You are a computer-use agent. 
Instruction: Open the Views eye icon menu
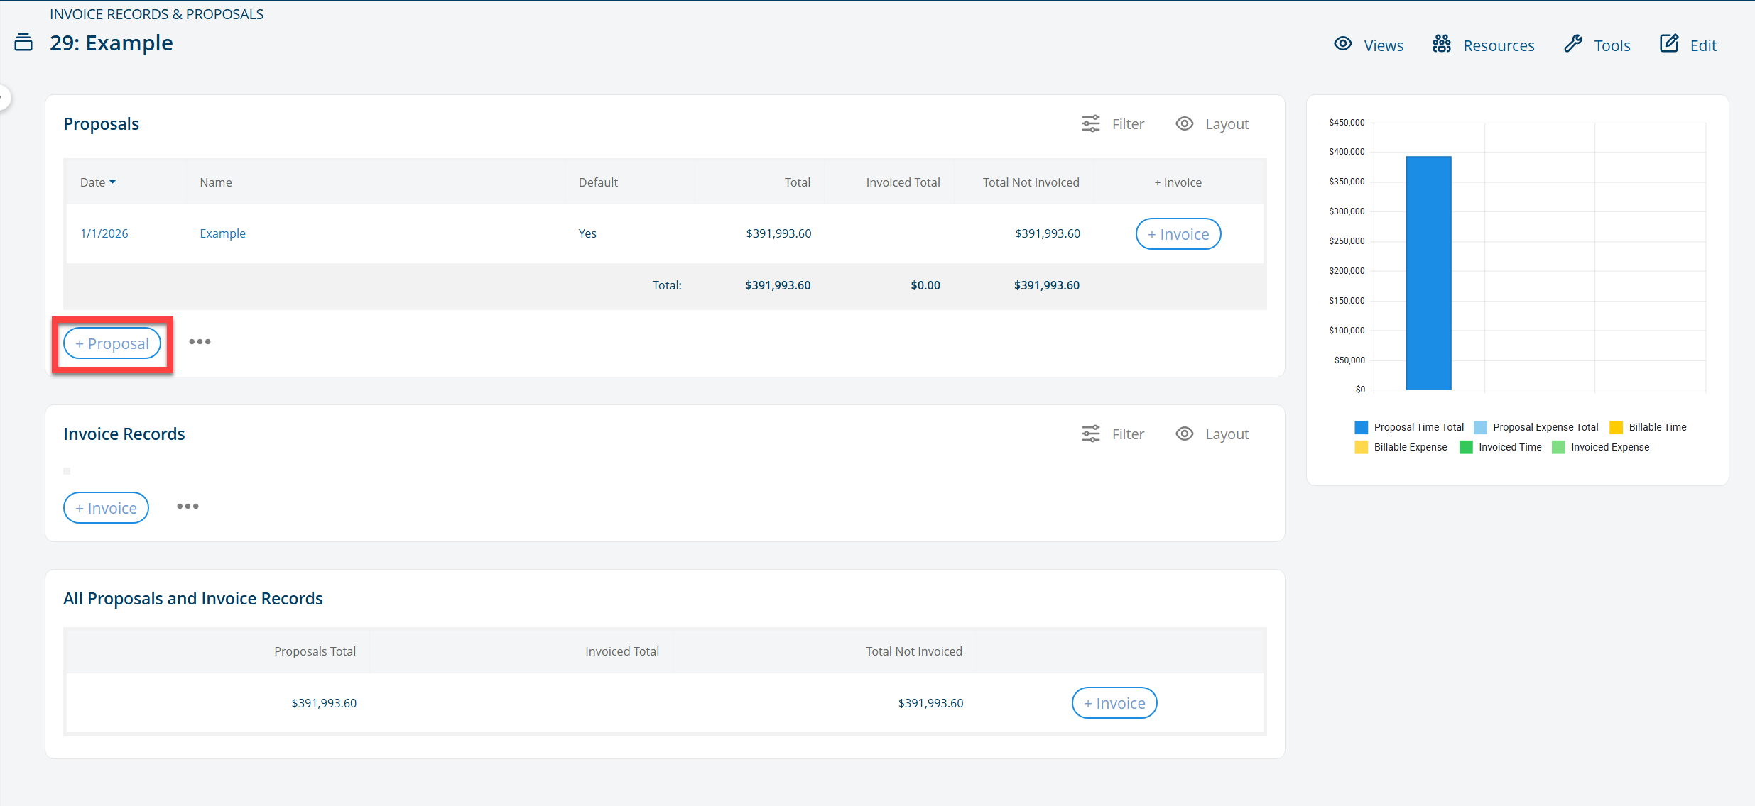[1342, 44]
